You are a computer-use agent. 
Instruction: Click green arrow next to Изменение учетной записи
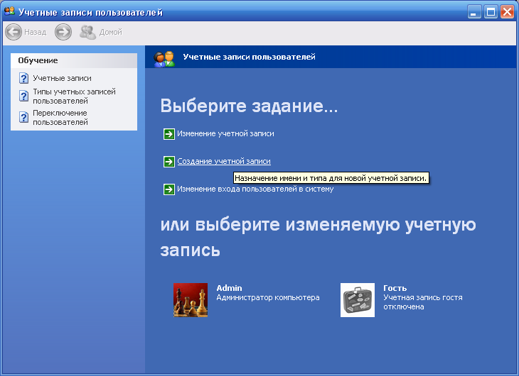click(x=168, y=134)
